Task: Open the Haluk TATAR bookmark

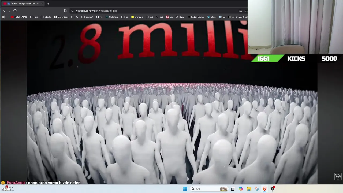Action: 19,17
